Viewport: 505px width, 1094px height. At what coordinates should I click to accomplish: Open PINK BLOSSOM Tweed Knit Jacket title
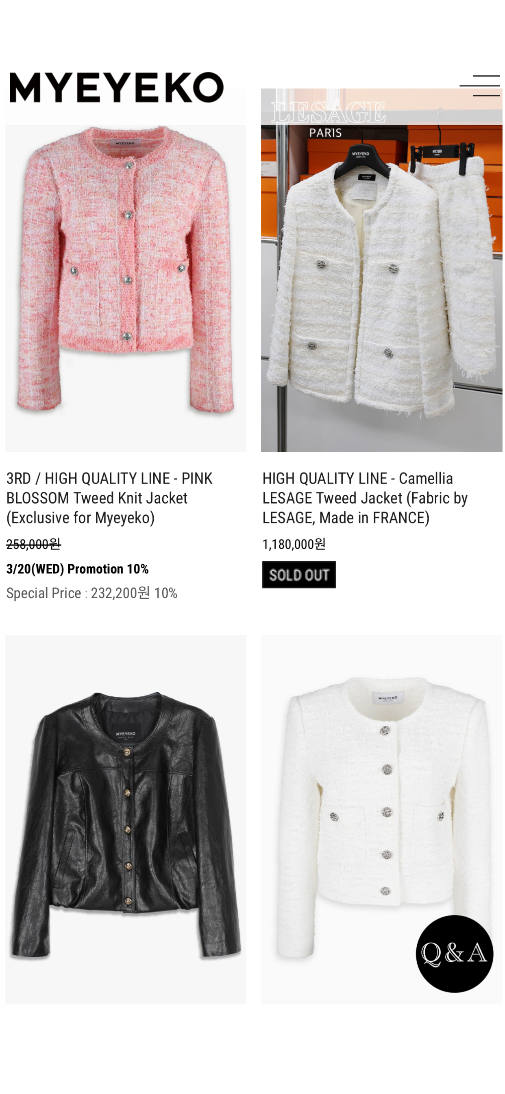pyautogui.click(x=109, y=498)
